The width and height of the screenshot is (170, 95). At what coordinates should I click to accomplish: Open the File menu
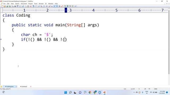pos(4,4)
